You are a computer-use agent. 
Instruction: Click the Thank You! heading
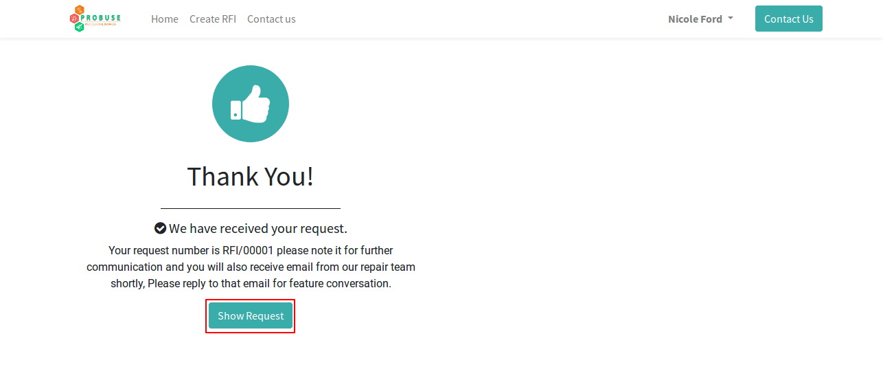click(x=251, y=177)
